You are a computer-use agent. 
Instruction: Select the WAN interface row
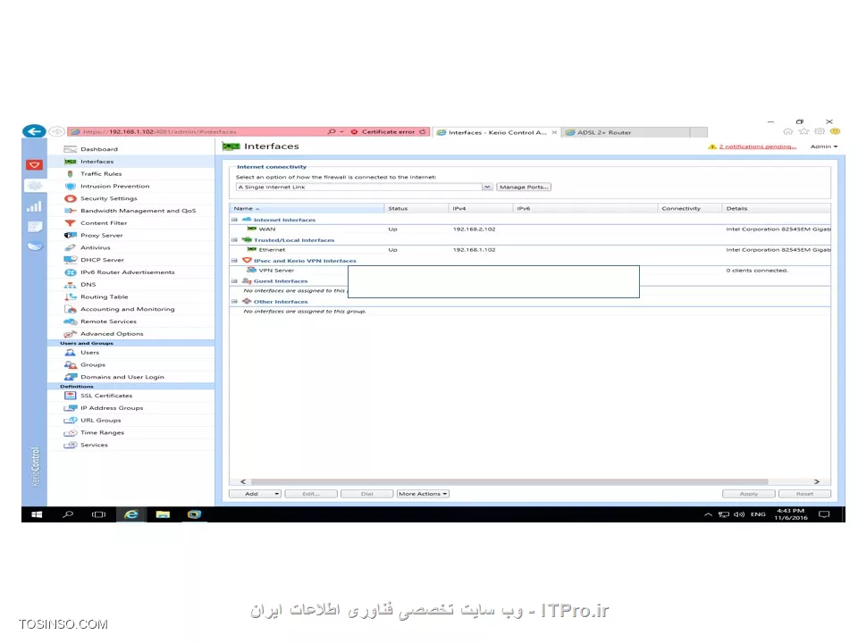click(x=530, y=230)
